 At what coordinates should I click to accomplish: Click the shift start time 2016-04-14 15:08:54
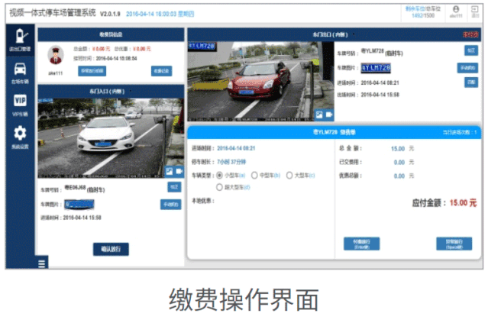click(116, 58)
